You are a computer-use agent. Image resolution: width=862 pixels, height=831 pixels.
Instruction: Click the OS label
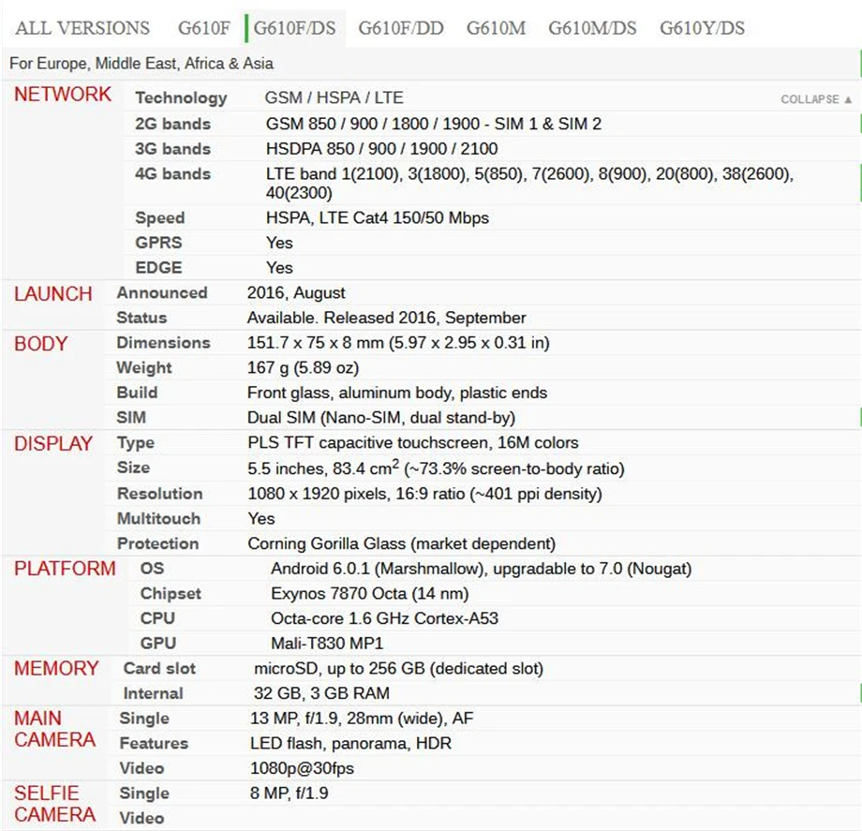153,569
